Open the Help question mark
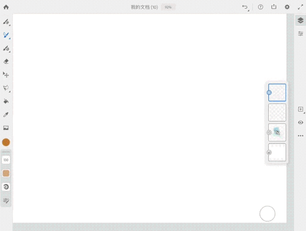Image resolution: width=306 pixels, height=231 pixels. [261, 7]
